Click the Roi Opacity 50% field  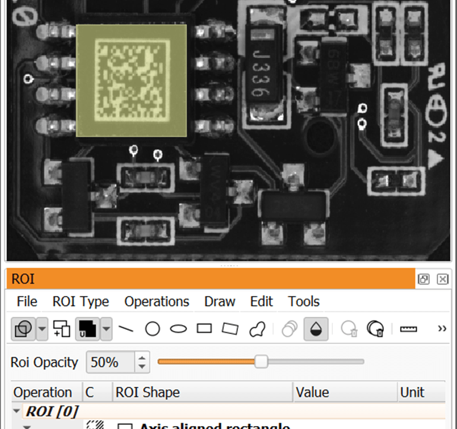(x=111, y=363)
